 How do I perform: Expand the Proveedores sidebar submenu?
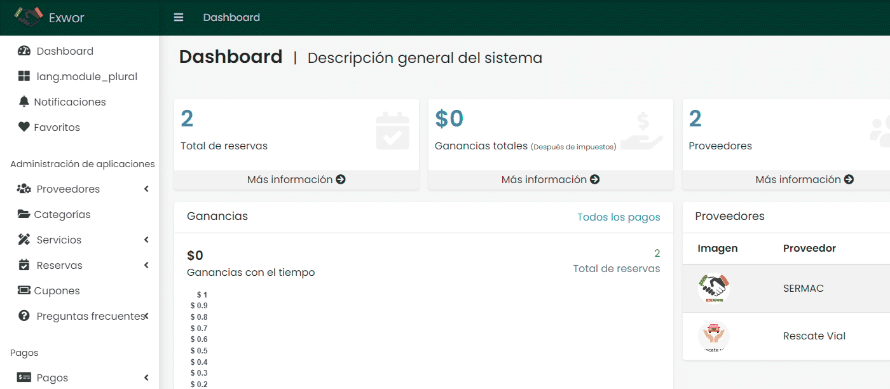click(146, 189)
